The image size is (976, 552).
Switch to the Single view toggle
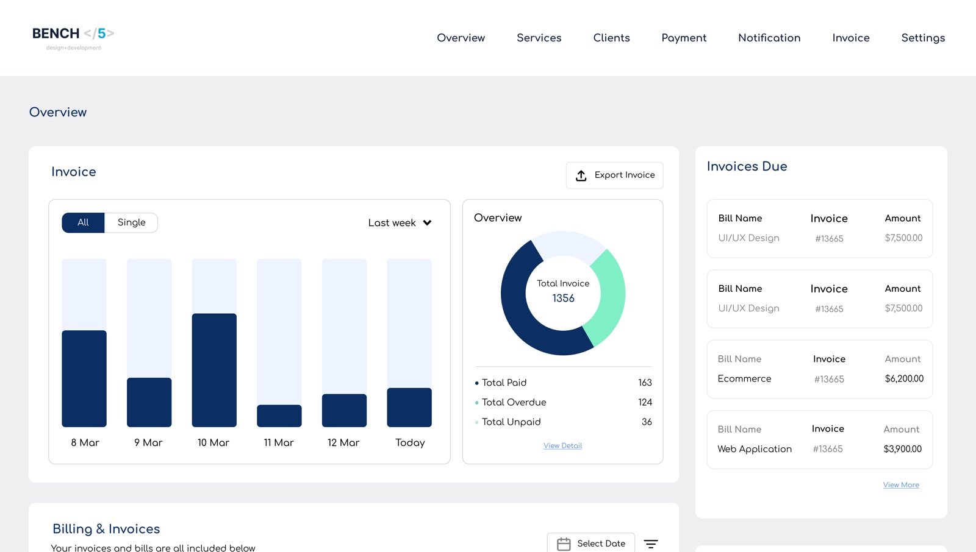(131, 222)
